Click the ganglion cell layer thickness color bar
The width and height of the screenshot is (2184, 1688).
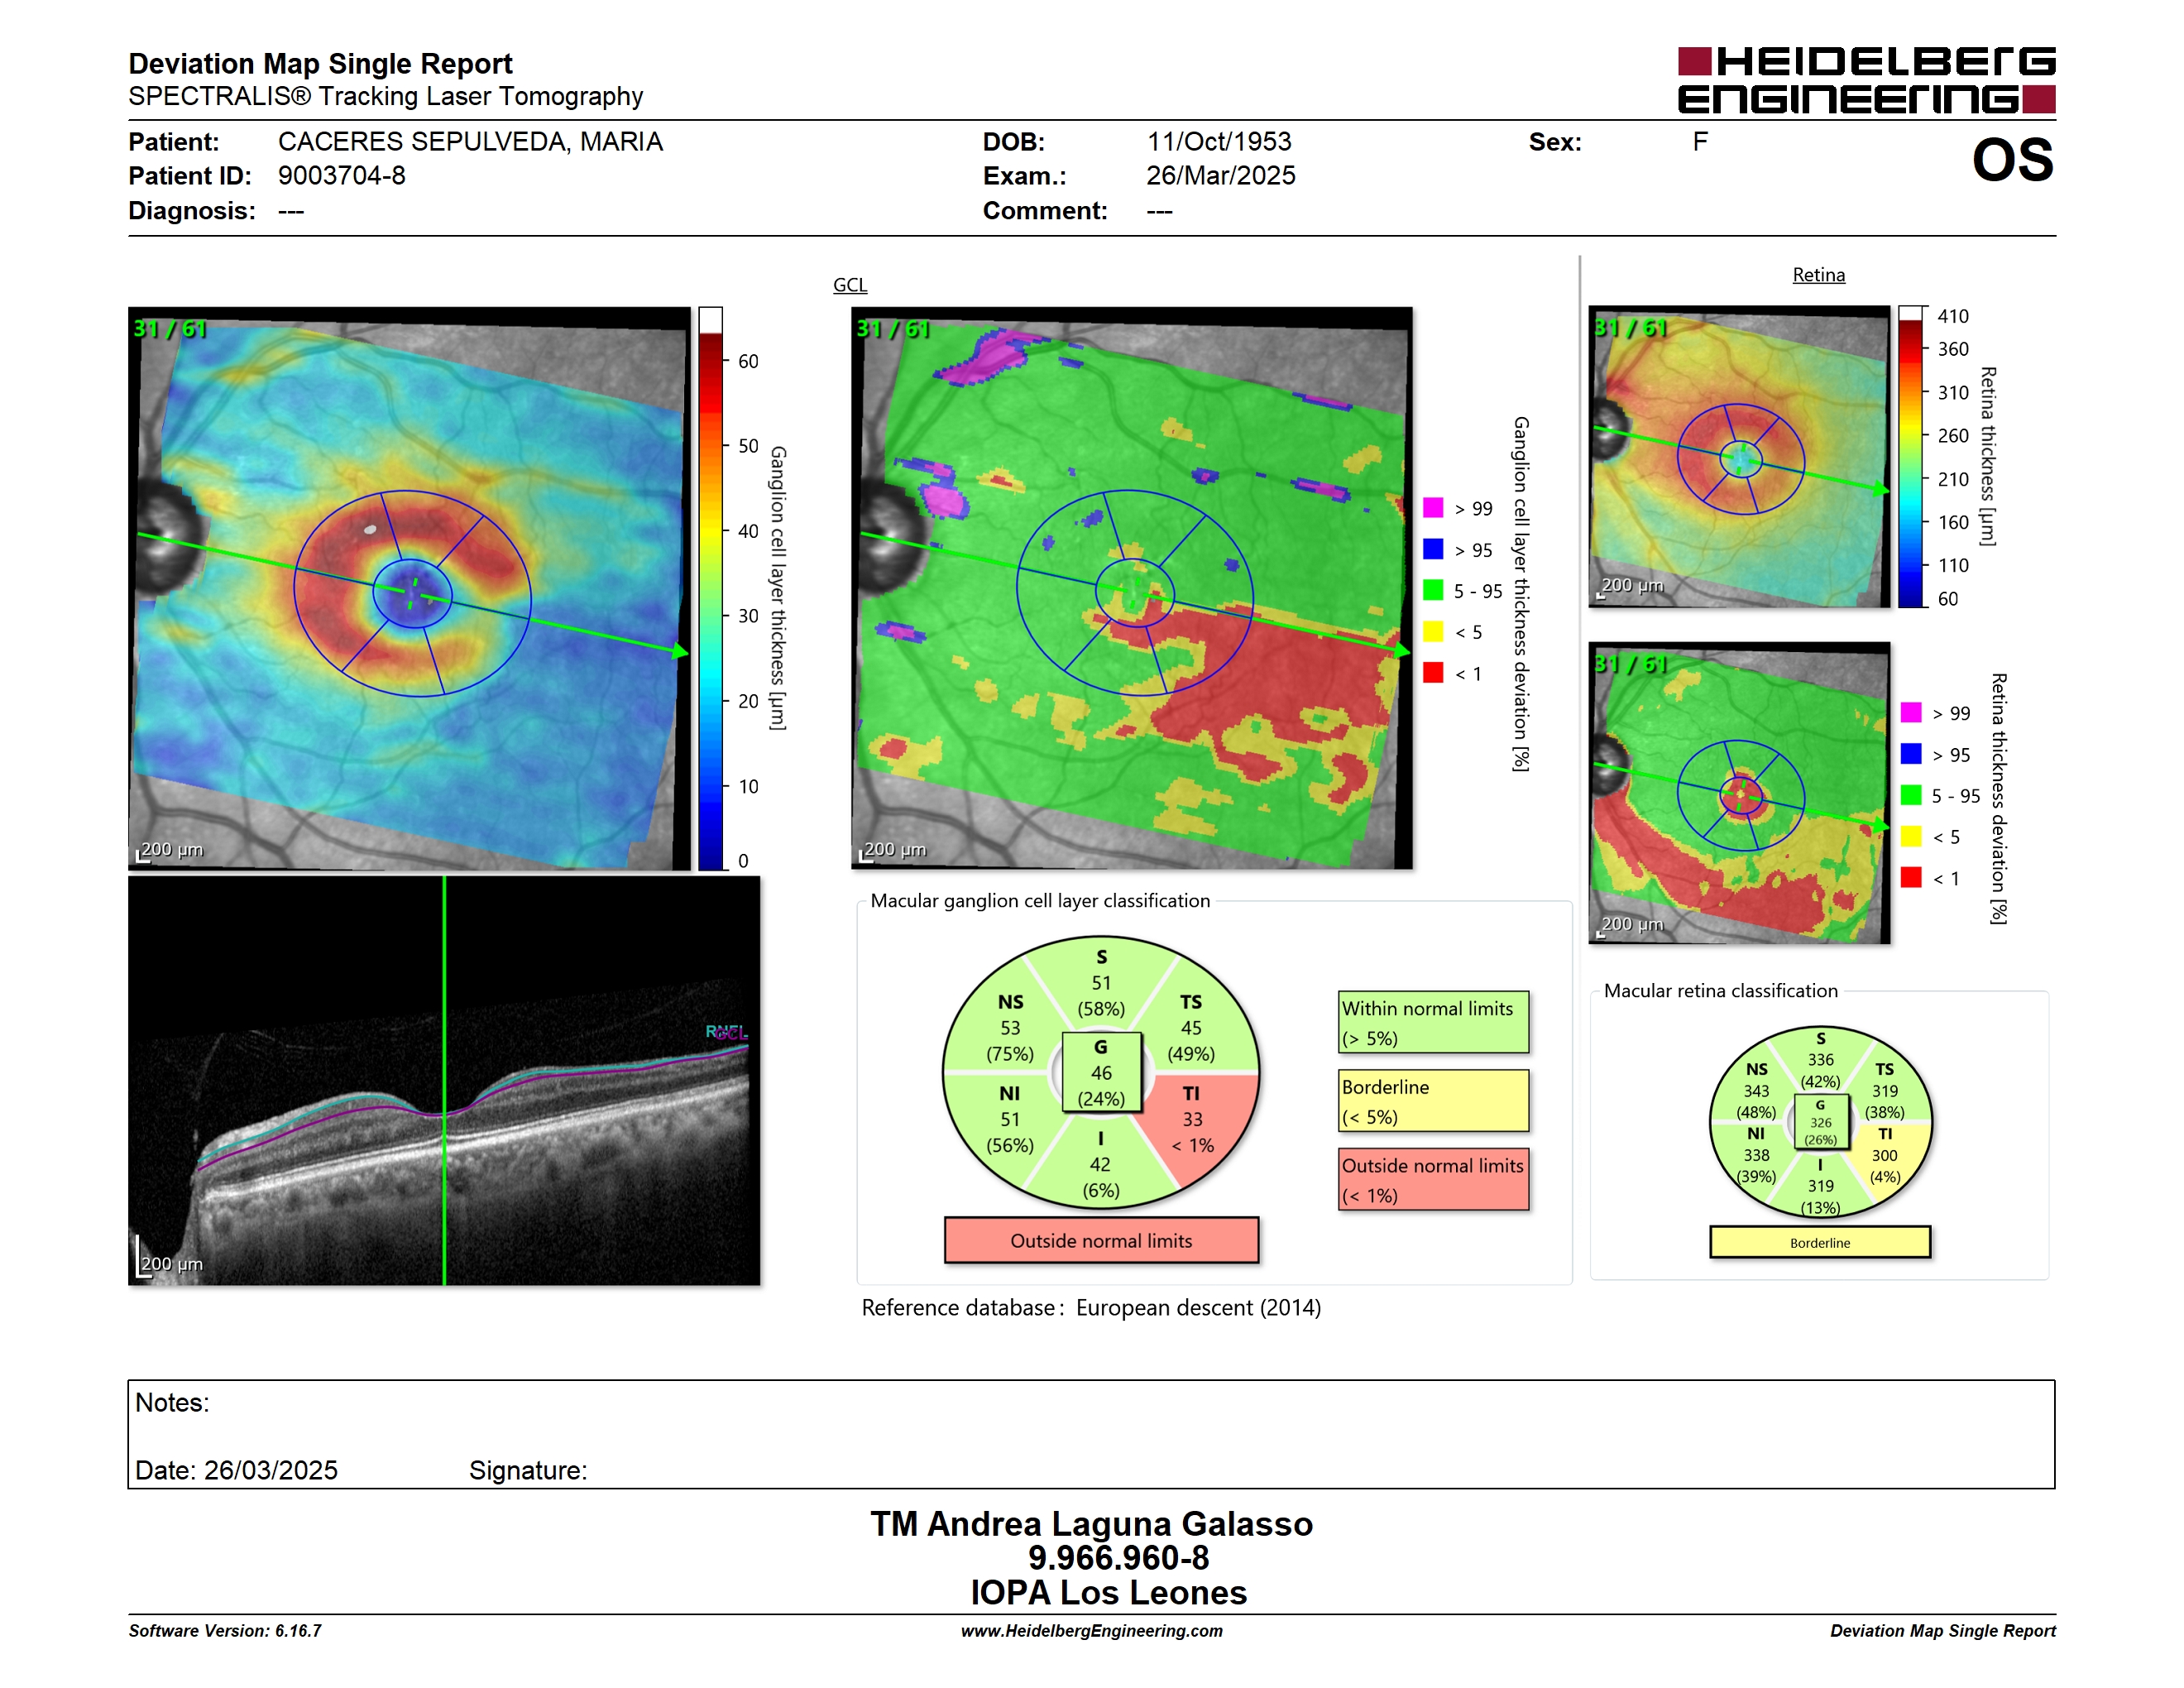[x=710, y=588]
